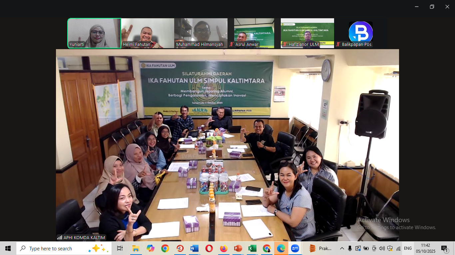
Task: Open Microsoft Word from the taskbar
Action: [x=194, y=248]
